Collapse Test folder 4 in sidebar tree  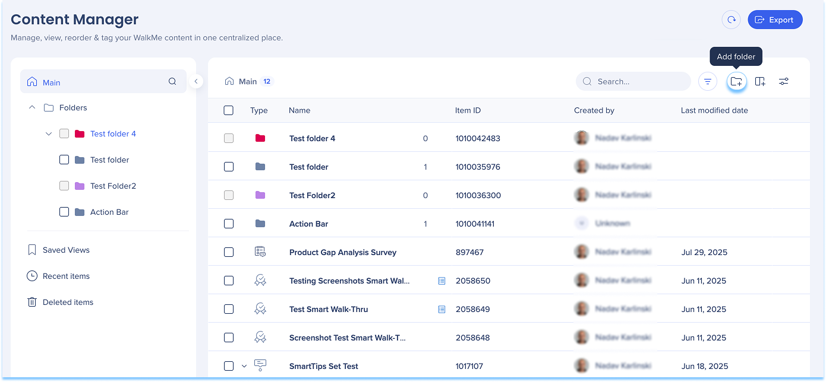coord(49,134)
